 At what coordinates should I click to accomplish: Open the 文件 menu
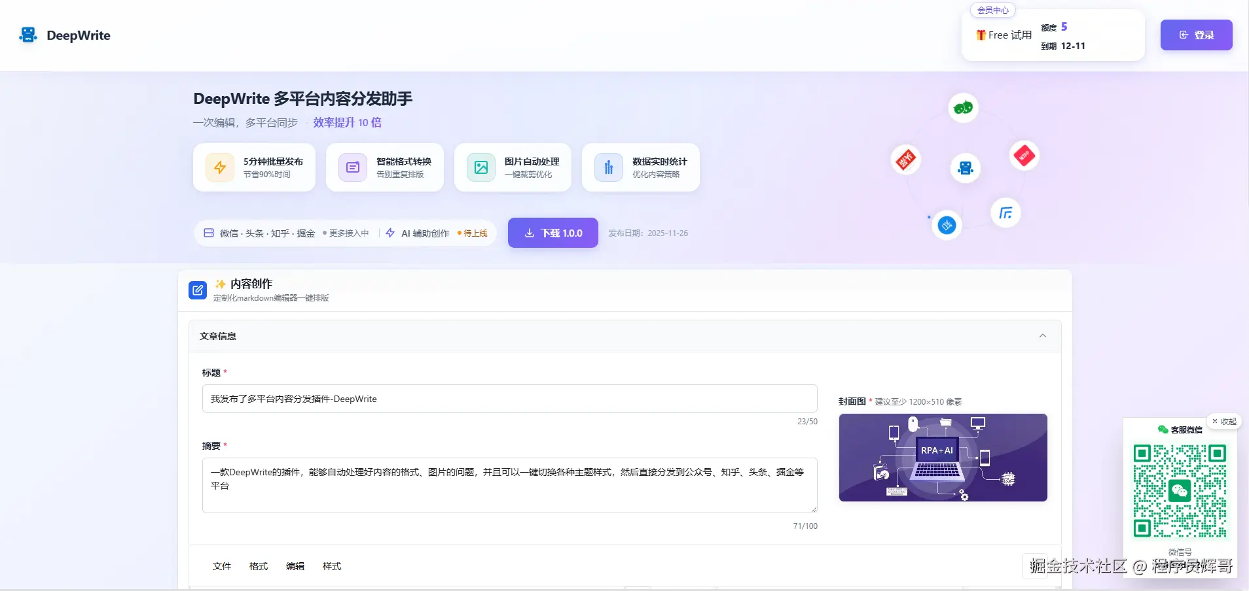tap(222, 566)
